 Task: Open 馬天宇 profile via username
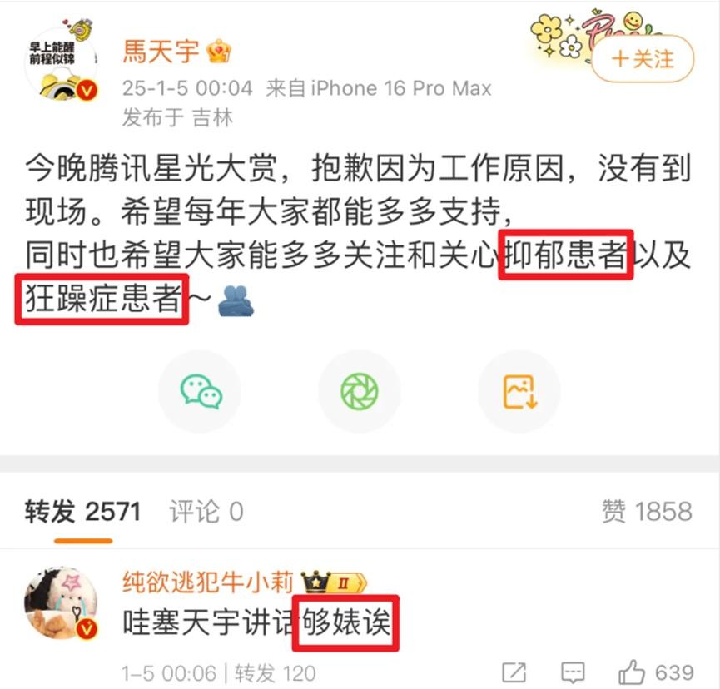161,52
